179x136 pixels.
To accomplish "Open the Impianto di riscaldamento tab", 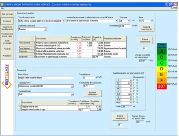I will point(7,28).
